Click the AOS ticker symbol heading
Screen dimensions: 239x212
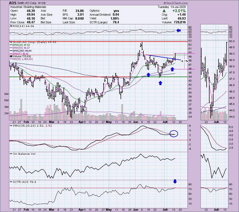13,3
